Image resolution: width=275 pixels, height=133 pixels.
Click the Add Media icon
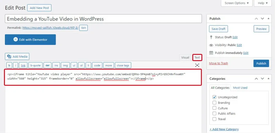(9, 56)
